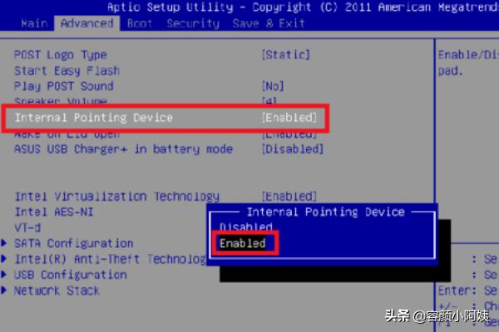The height and width of the screenshot is (332, 499).
Task: Select the Intel AES-NI option
Action: point(54,212)
